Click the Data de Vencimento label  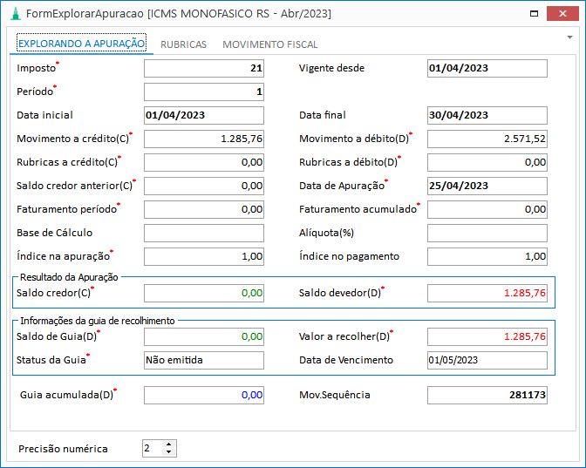pos(346,360)
